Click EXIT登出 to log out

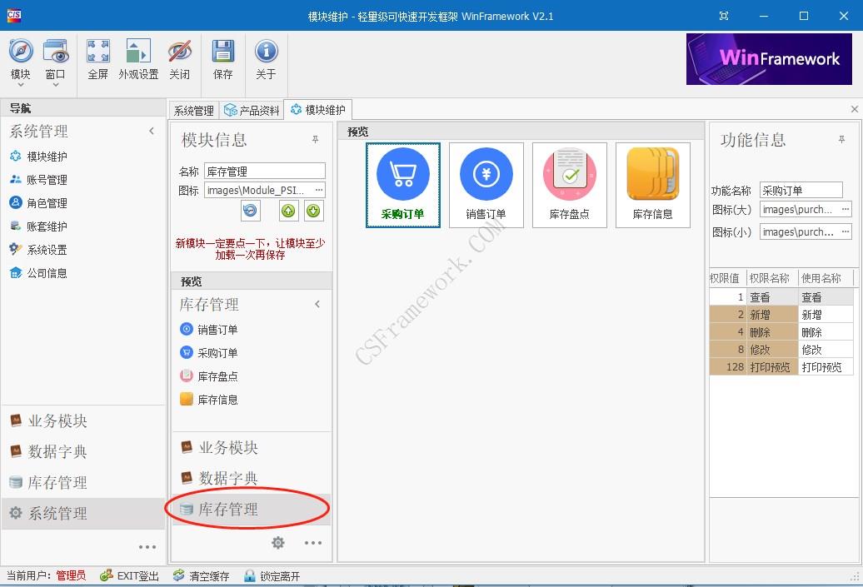point(129,575)
